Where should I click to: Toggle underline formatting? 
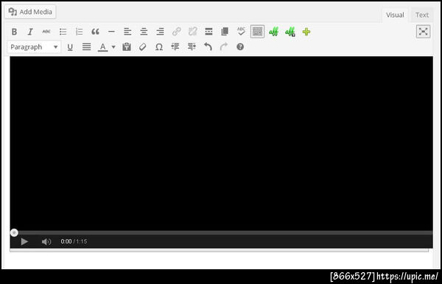click(70, 47)
